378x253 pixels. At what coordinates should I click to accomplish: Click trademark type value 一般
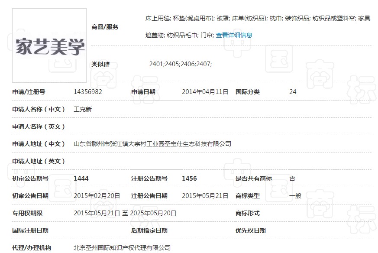point(295,196)
